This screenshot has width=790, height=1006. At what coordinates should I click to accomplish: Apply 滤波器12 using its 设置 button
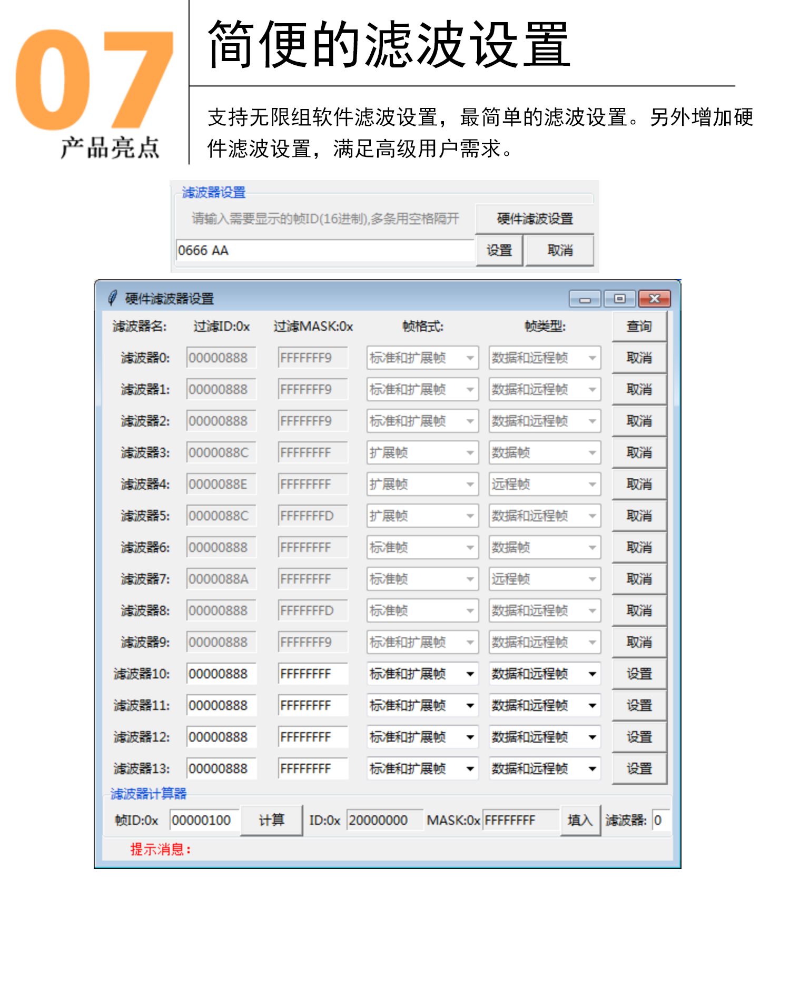[639, 737]
